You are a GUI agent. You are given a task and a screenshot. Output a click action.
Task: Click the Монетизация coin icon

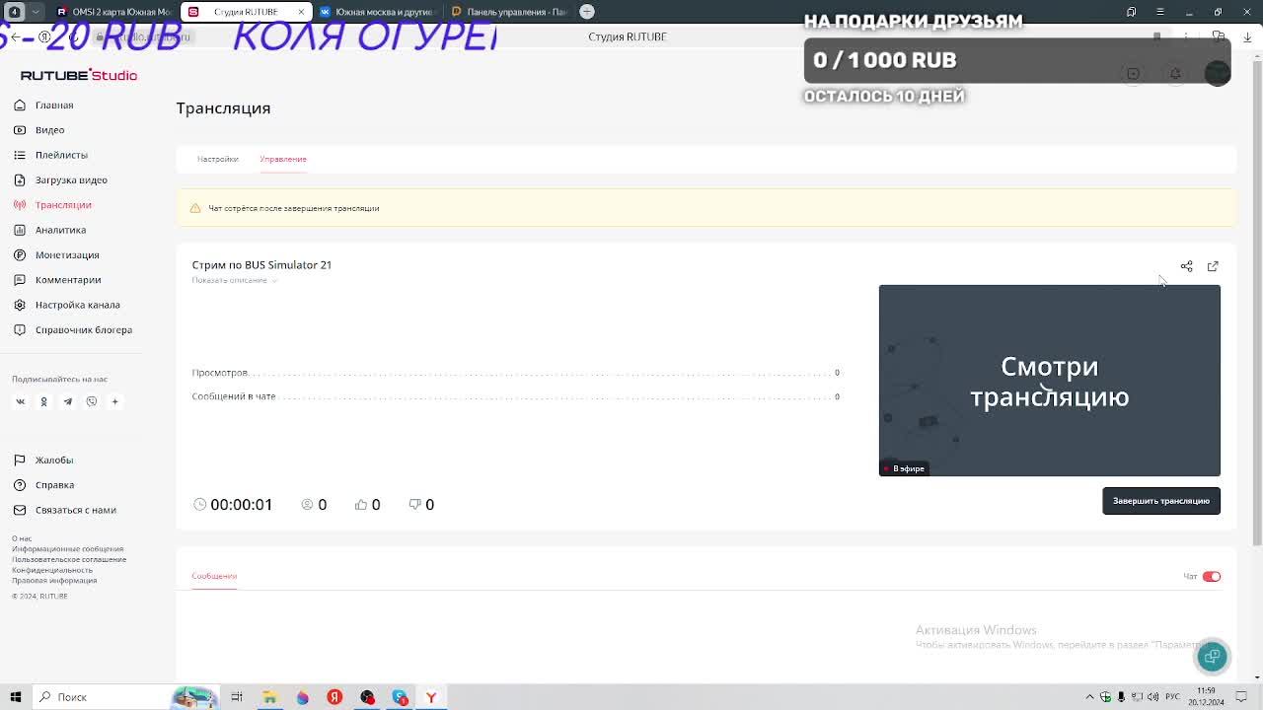(x=20, y=254)
